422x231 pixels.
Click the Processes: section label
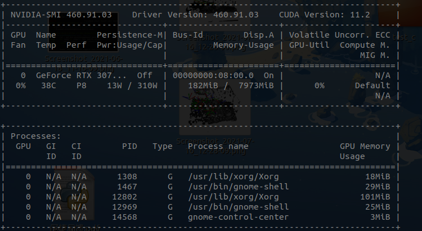[36, 137]
